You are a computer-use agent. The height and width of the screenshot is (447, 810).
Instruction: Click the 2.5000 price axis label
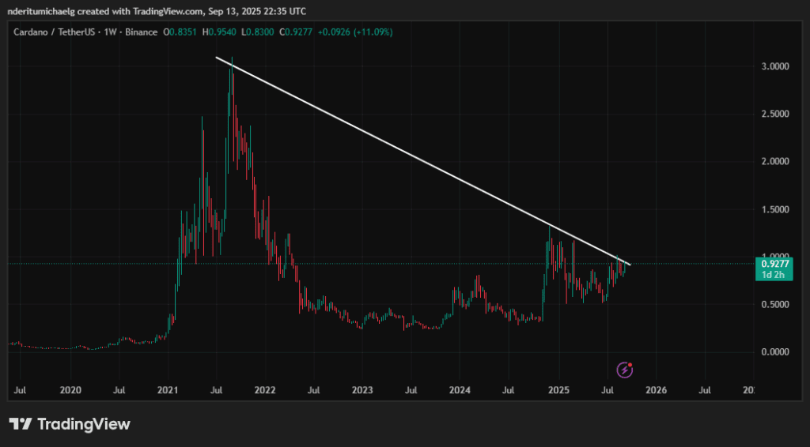tap(775, 114)
